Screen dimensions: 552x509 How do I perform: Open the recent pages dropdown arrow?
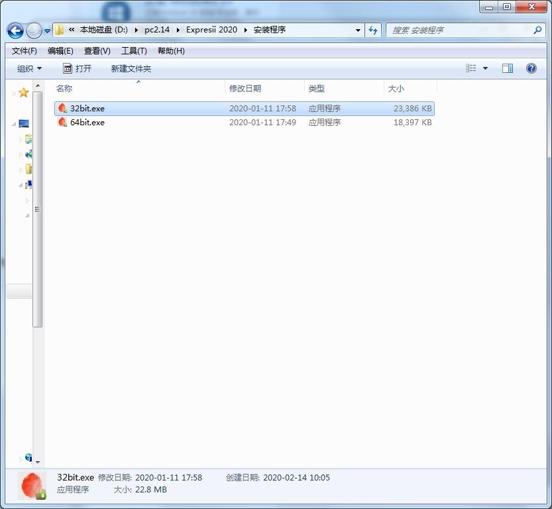click(47, 31)
